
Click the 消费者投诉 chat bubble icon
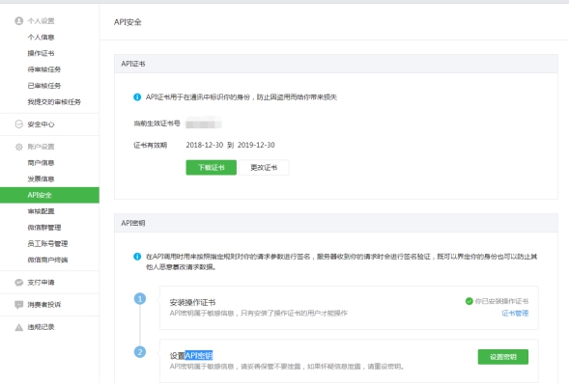click(19, 305)
